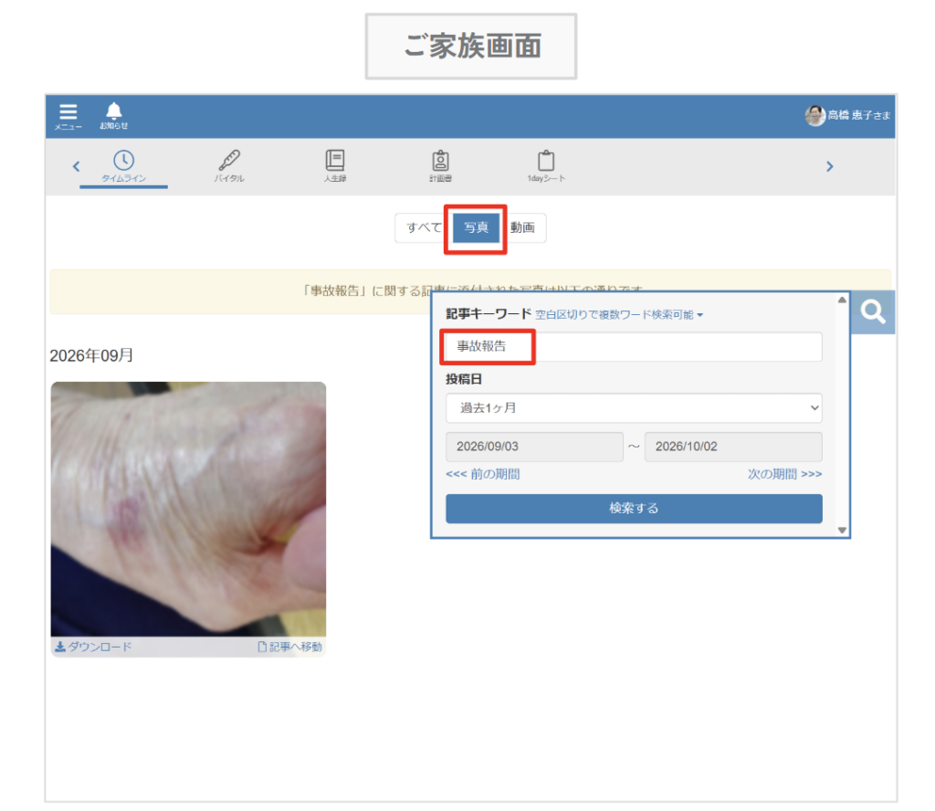Image resolution: width=935 pixels, height=811 pixels.
Task: Click the 高橋 恵子さま user name
Action: (x=858, y=116)
